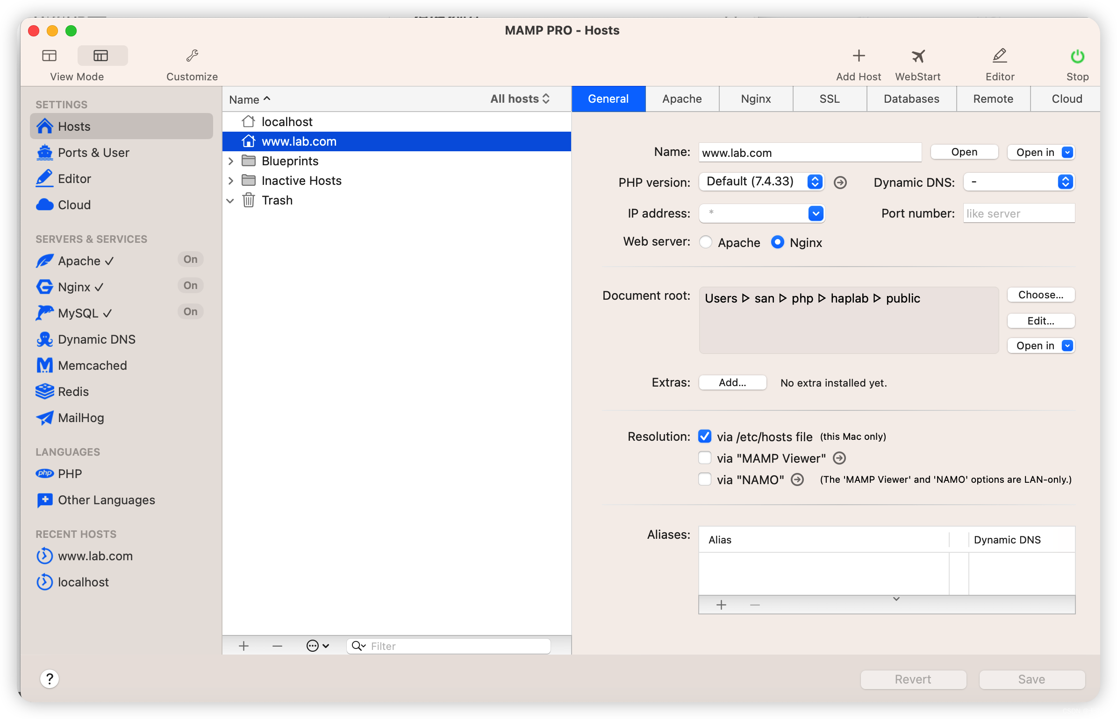Click the PHP version info arrow icon
Screen dimensions: 1117x719
(840, 183)
